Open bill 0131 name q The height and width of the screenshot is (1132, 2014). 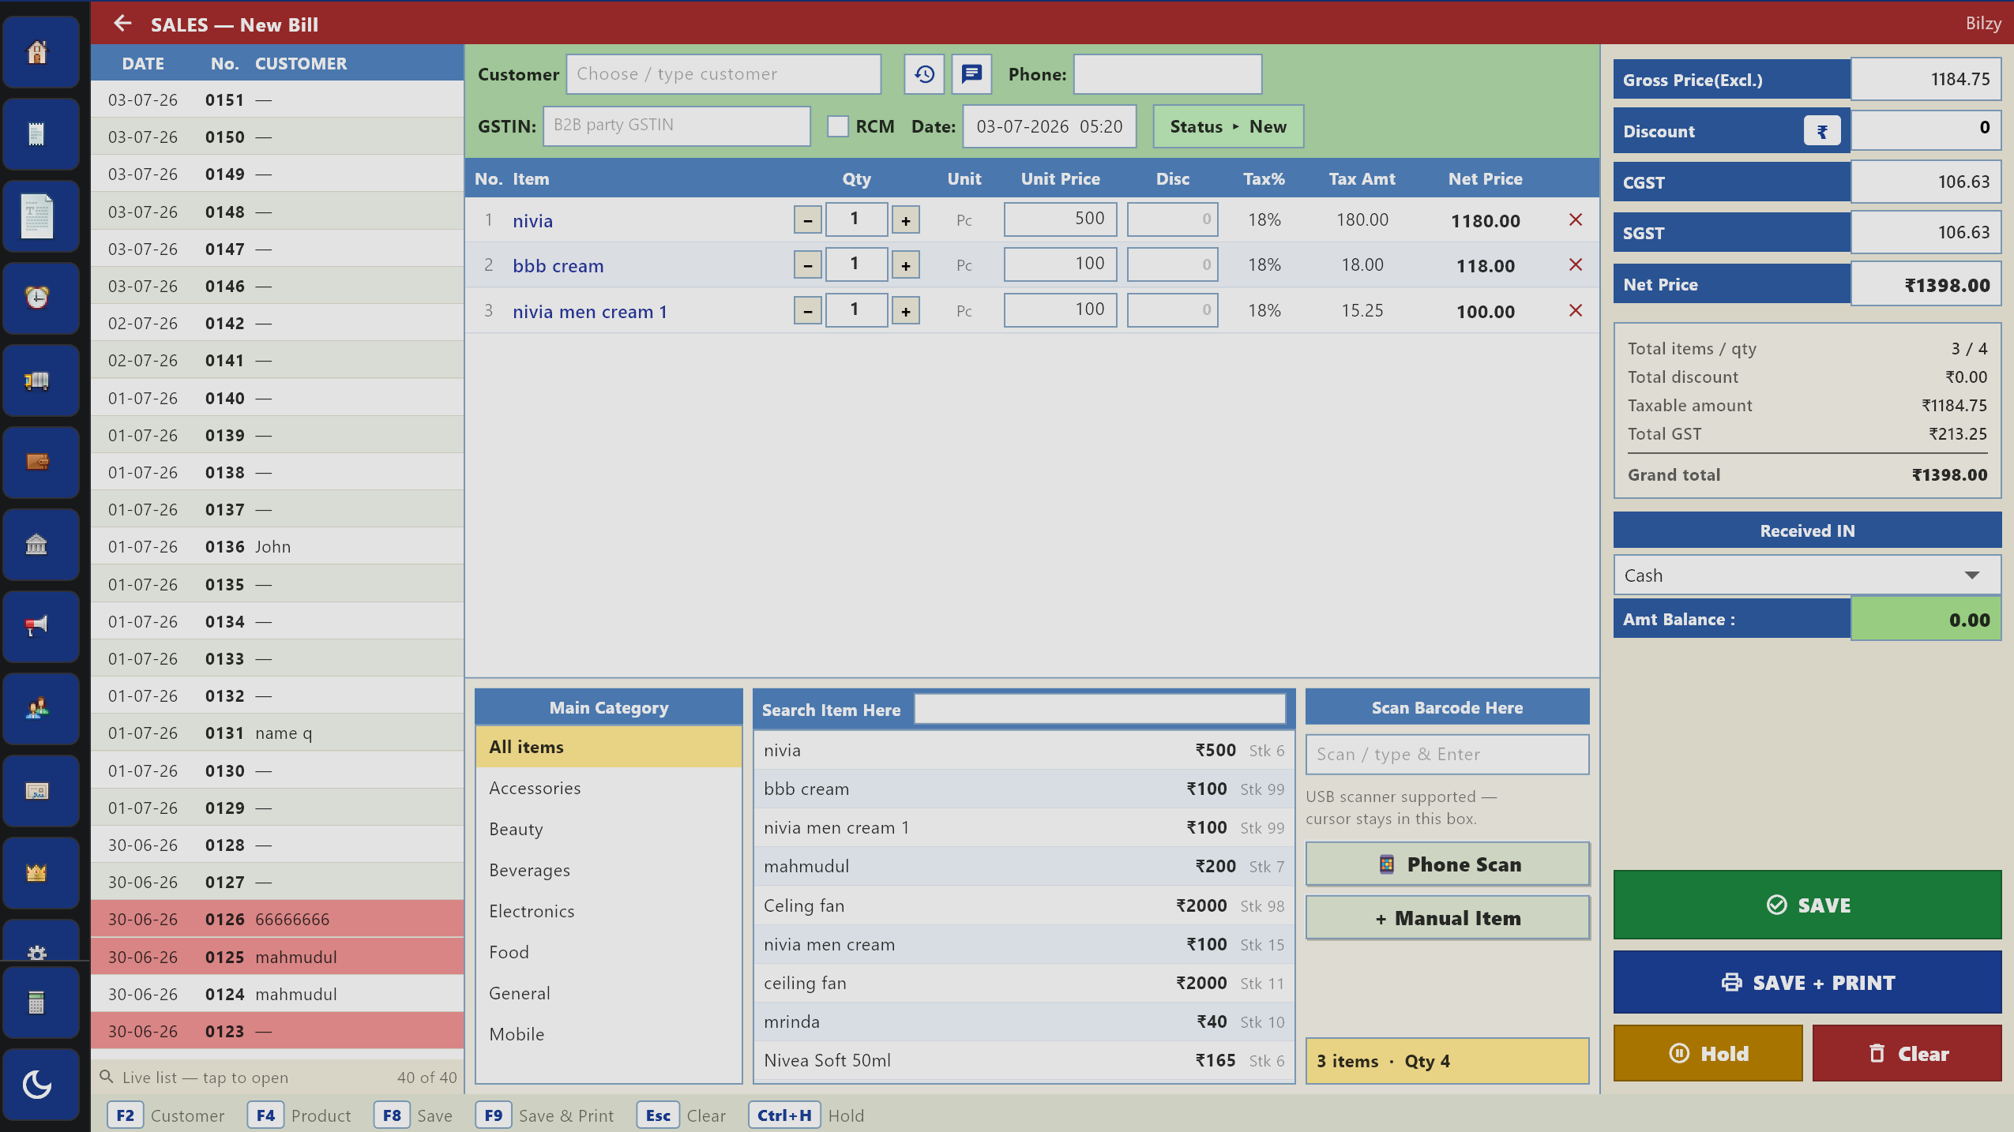[277, 733]
